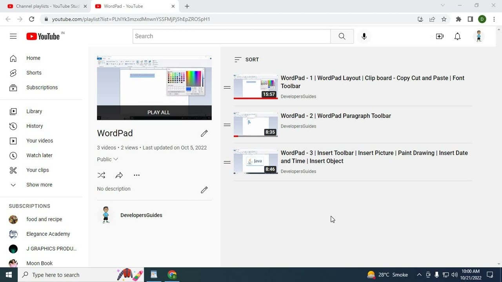502x282 pixels.
Task: Shuffle play the playlist
Action: tap(101, 175)
